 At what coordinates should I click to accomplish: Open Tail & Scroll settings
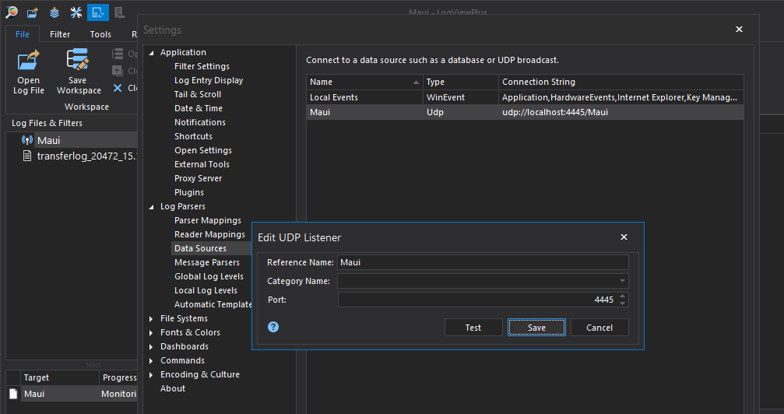(x=198, y=94)
